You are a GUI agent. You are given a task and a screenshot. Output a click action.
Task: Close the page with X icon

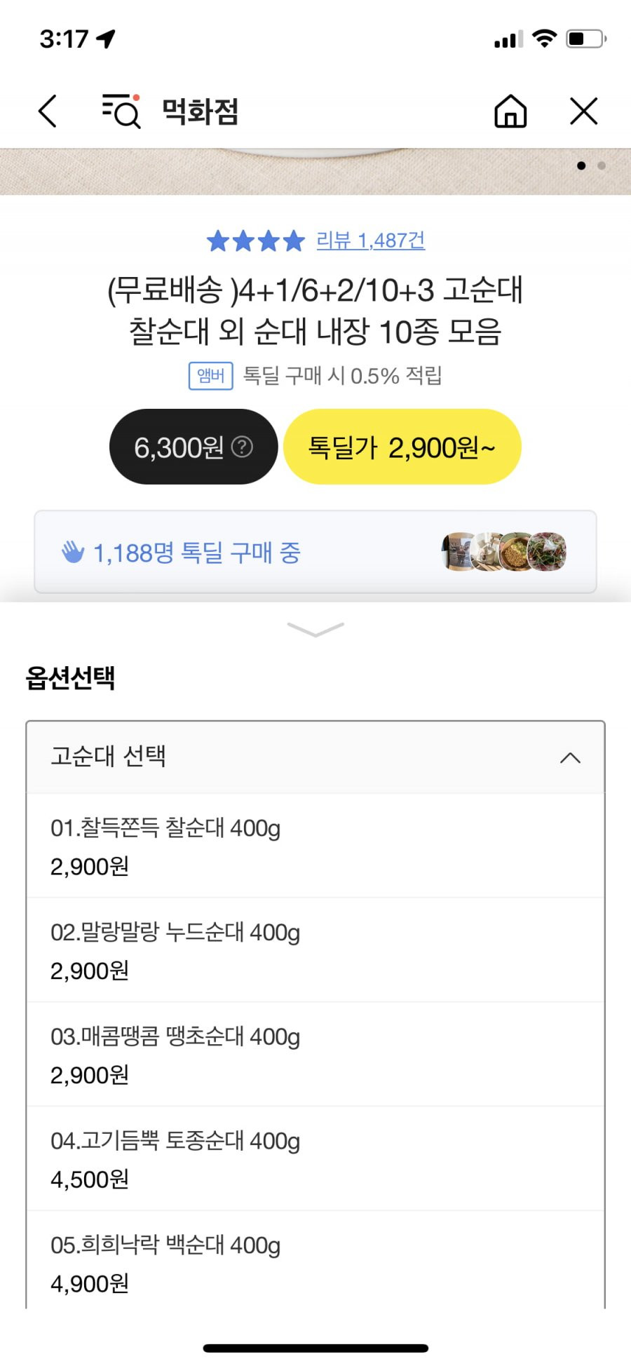point(583,111)
